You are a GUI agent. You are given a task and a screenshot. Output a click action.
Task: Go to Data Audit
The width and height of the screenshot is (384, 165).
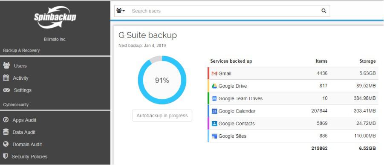coord(24,132)
